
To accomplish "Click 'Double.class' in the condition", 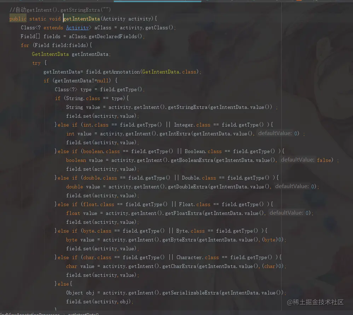I will click(199, 178).
